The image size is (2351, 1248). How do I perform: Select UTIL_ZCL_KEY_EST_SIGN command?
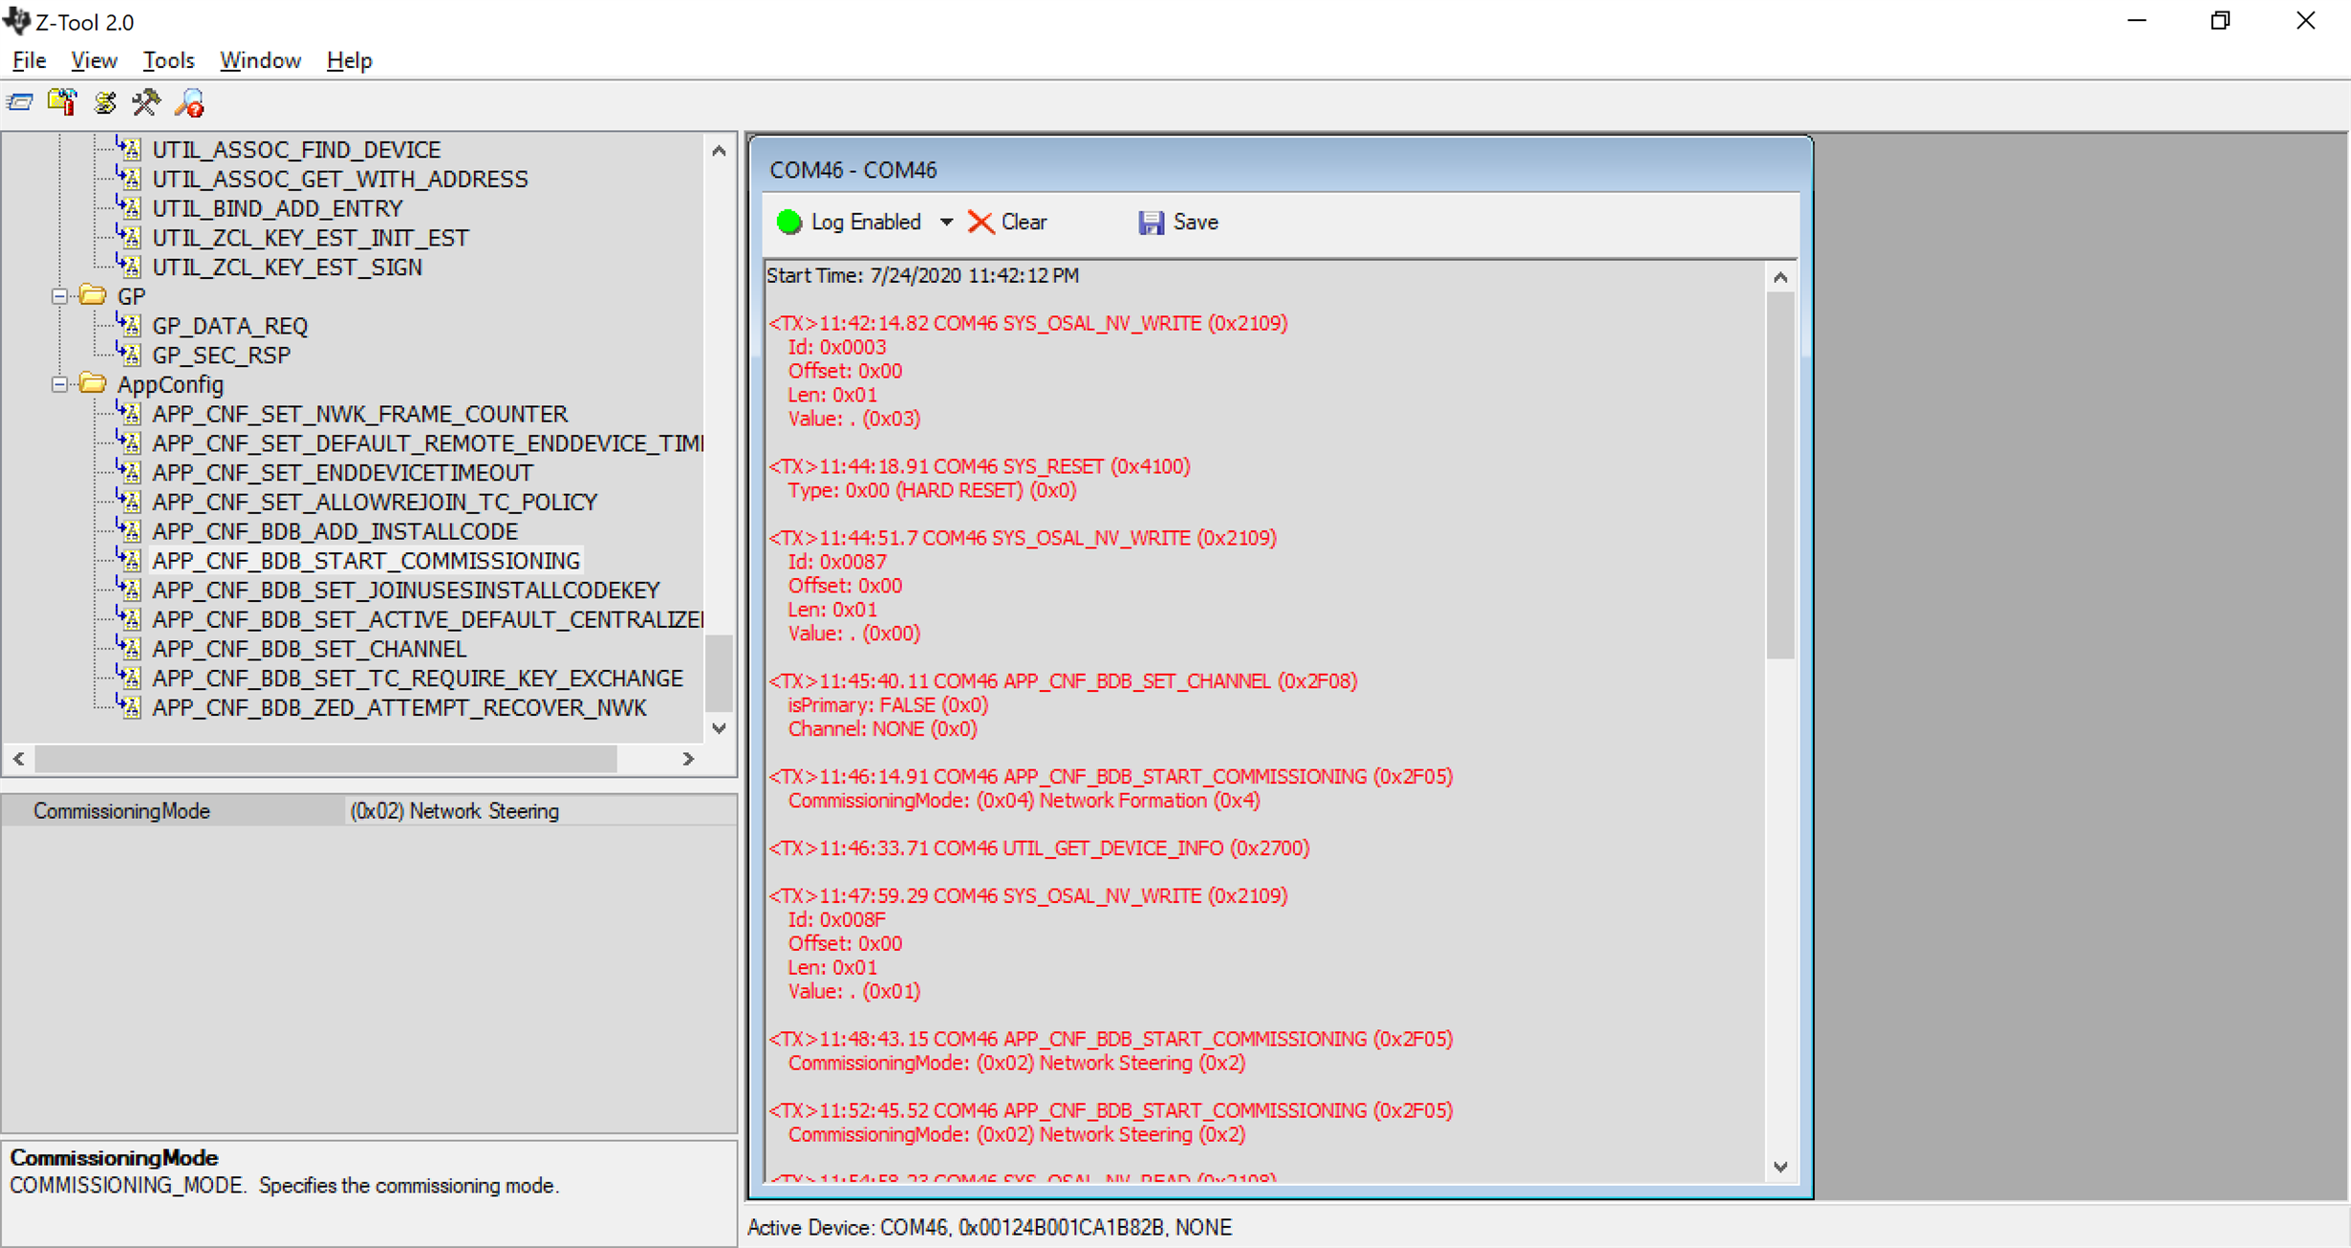click(287, 268)
